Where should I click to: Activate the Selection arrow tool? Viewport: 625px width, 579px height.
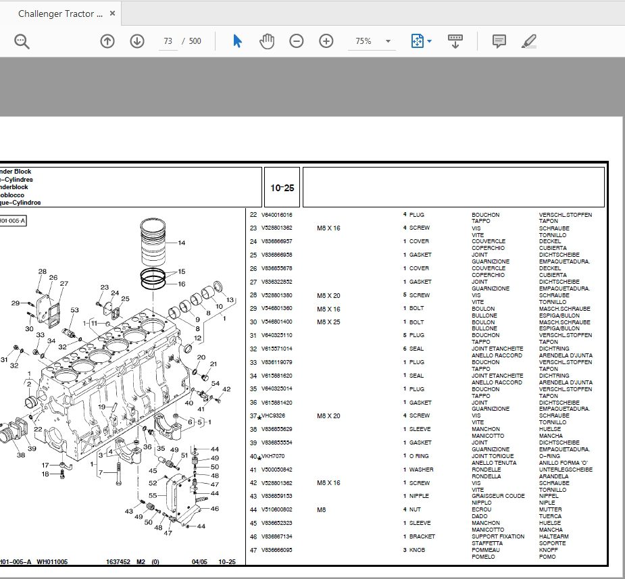(x=237, y=41)
